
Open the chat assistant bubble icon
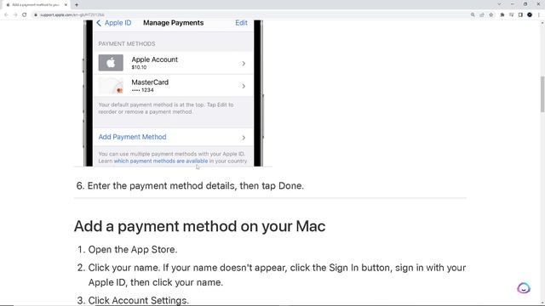coord(524,288)
